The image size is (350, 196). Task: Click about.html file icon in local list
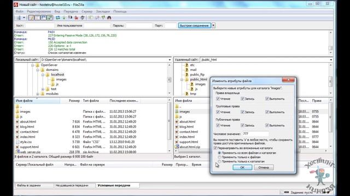click(17, 121)
